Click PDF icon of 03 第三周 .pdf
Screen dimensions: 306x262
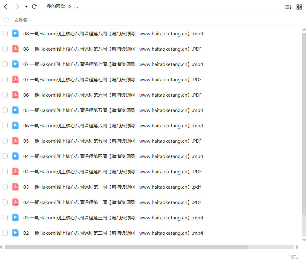click(x=15, y=187)
